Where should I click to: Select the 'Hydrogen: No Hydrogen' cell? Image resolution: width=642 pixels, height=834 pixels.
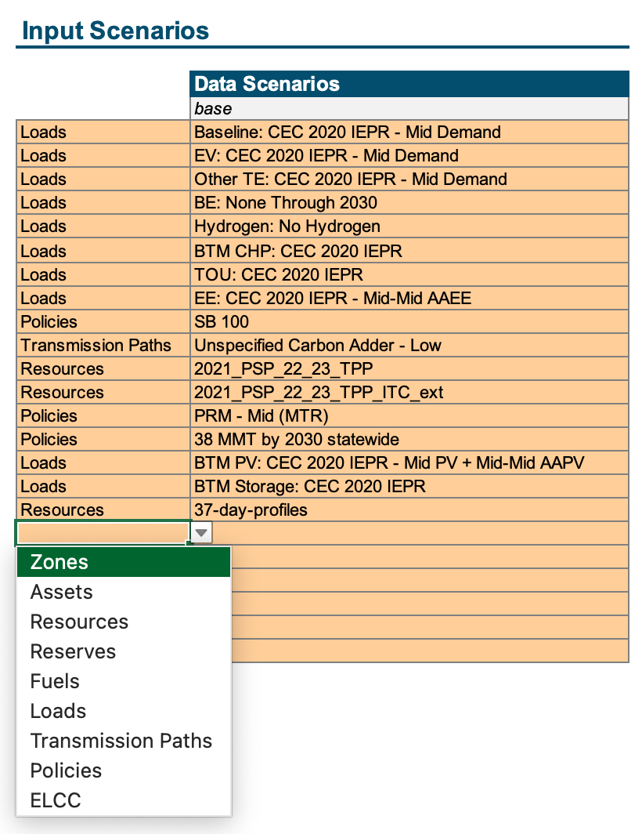click(x=409, y=227)
